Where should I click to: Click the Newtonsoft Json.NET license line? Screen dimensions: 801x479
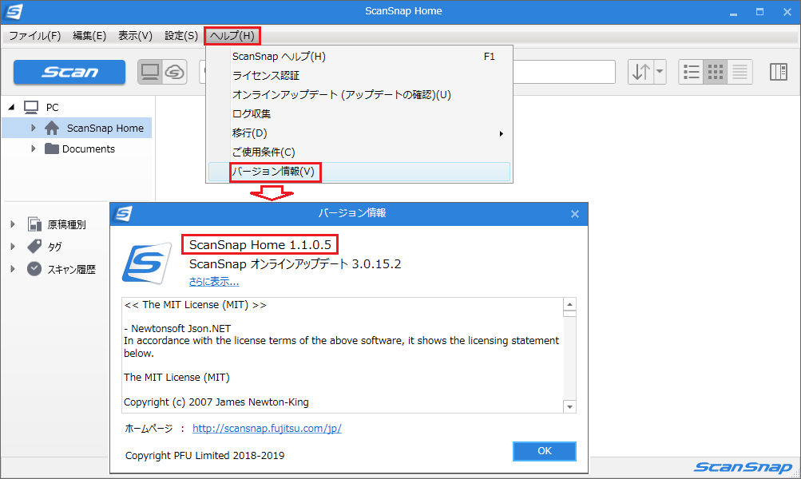[x=177, y=328]
